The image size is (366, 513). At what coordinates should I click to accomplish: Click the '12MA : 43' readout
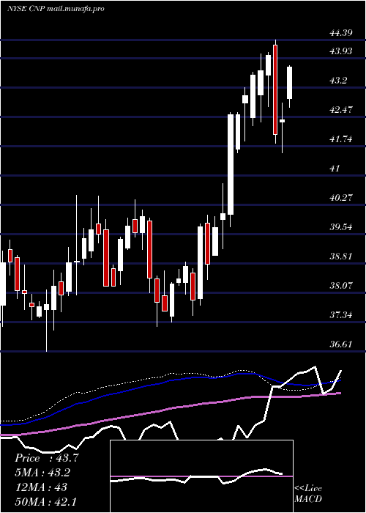[41, 487]
